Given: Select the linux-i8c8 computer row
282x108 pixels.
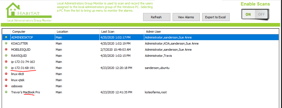Looking at the screenshot, I should [140, 74].
